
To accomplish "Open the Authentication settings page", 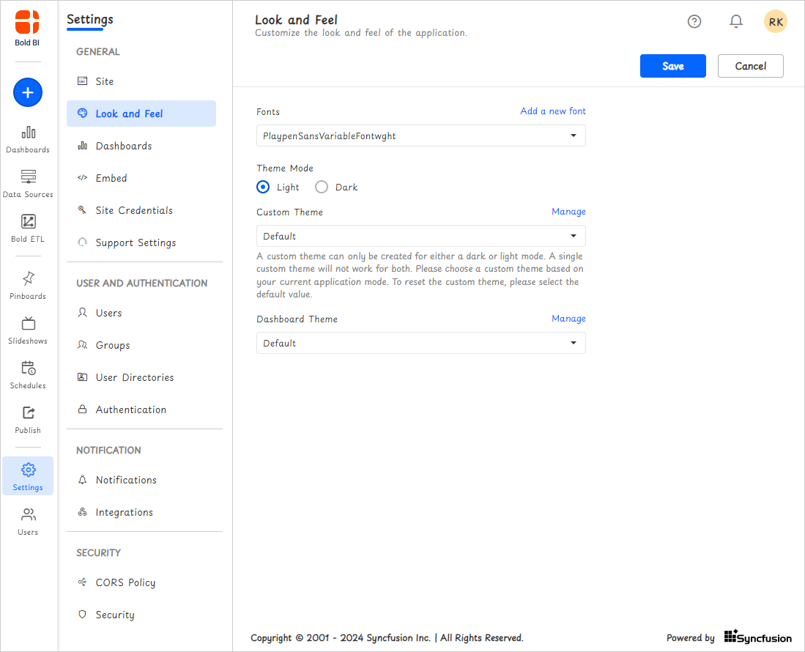I will (130, 410).
